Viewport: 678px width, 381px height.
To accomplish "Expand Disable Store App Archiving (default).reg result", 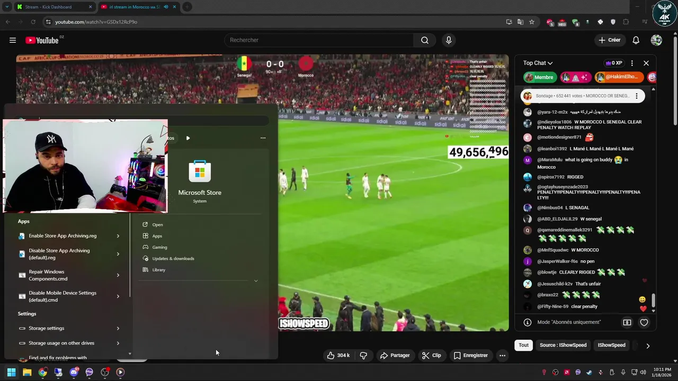I will coord(118,254).
